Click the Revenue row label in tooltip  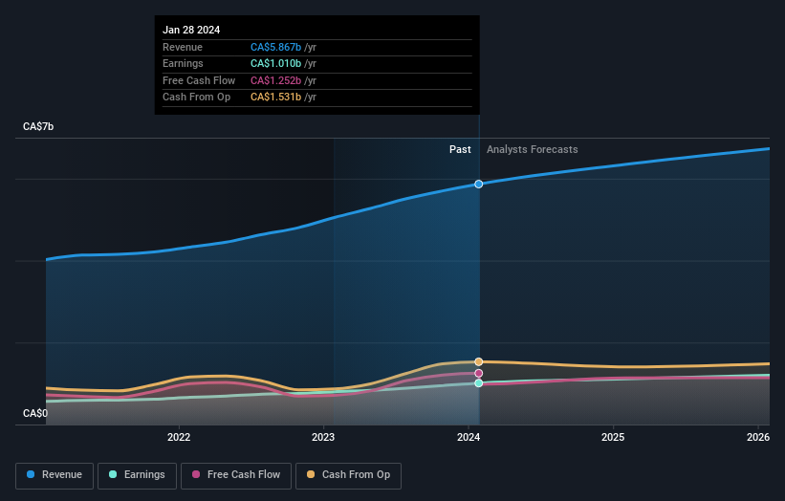click(x=183, y=47)
